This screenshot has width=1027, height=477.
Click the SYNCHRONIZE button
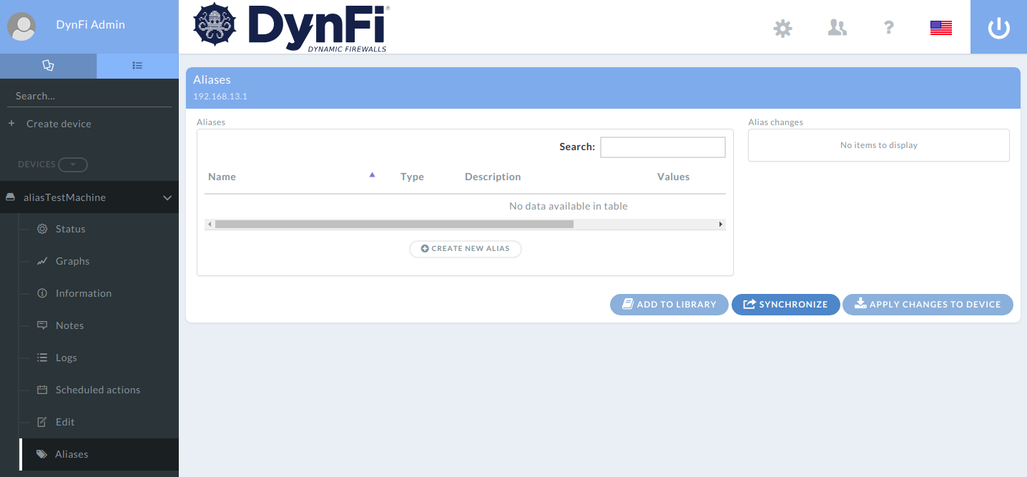[786, 305]
